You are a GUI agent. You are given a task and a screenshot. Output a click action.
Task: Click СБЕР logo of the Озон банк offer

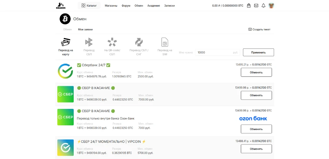(65, 117)
